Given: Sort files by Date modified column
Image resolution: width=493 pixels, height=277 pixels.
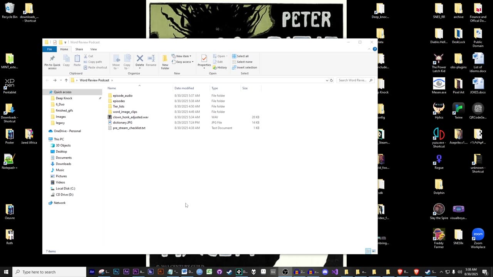Looking at the screenshot, I should (191, 88).
